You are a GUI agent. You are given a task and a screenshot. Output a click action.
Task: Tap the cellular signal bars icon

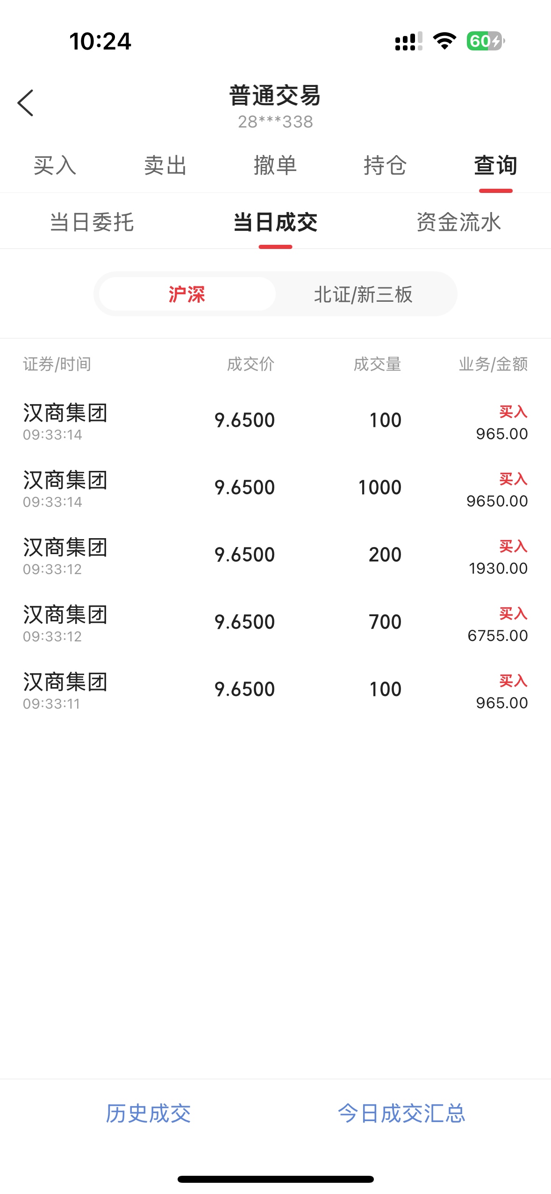(x=409, y=41)
